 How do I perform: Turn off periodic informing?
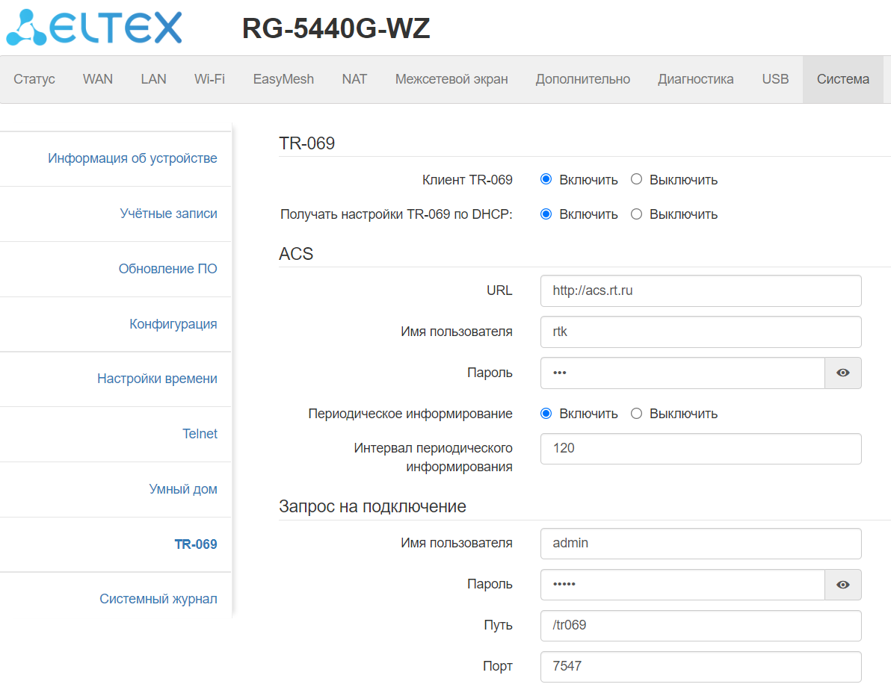[637, 414]
